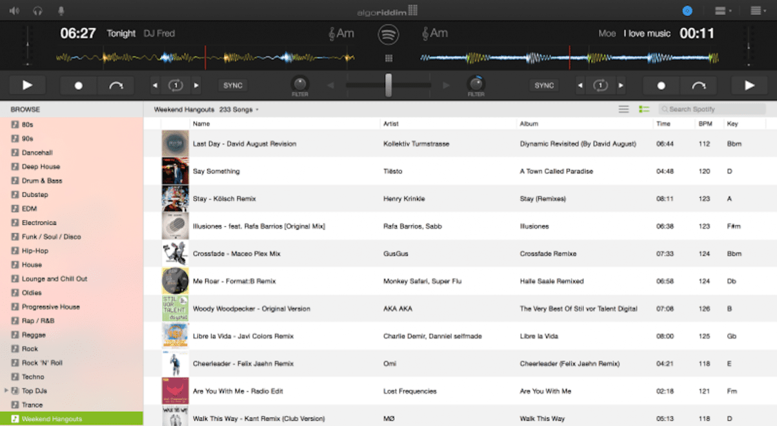Focus the Search Spotify field
Image resolution: width=777 pixels, height=426 pixels.
coord(712,110)
